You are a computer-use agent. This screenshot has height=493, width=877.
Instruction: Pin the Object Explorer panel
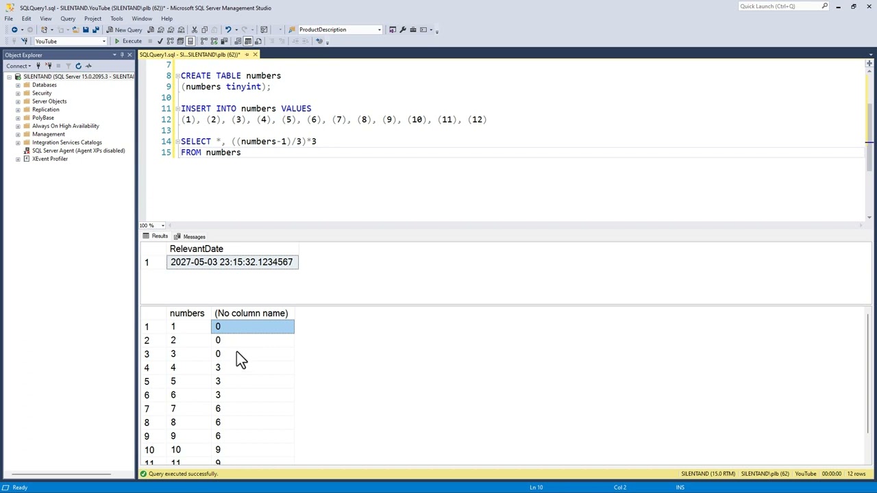pyautogui.click(x=121, y=55)
